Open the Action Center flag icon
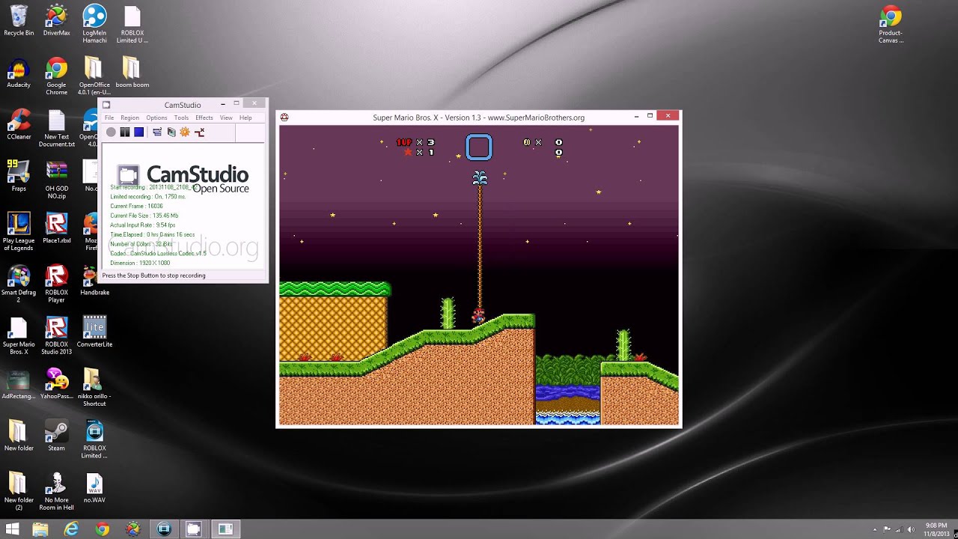Screen dimensions: 958x539 (x=888, y=529)
